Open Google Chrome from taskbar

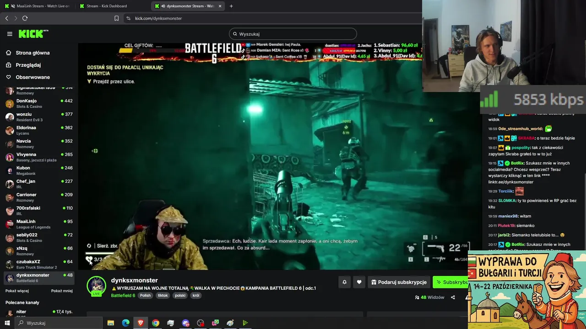click(156, 323)
